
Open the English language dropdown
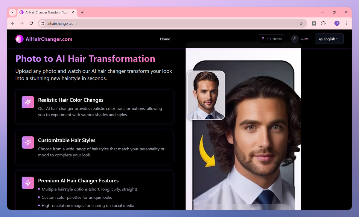tap(329, 39)
